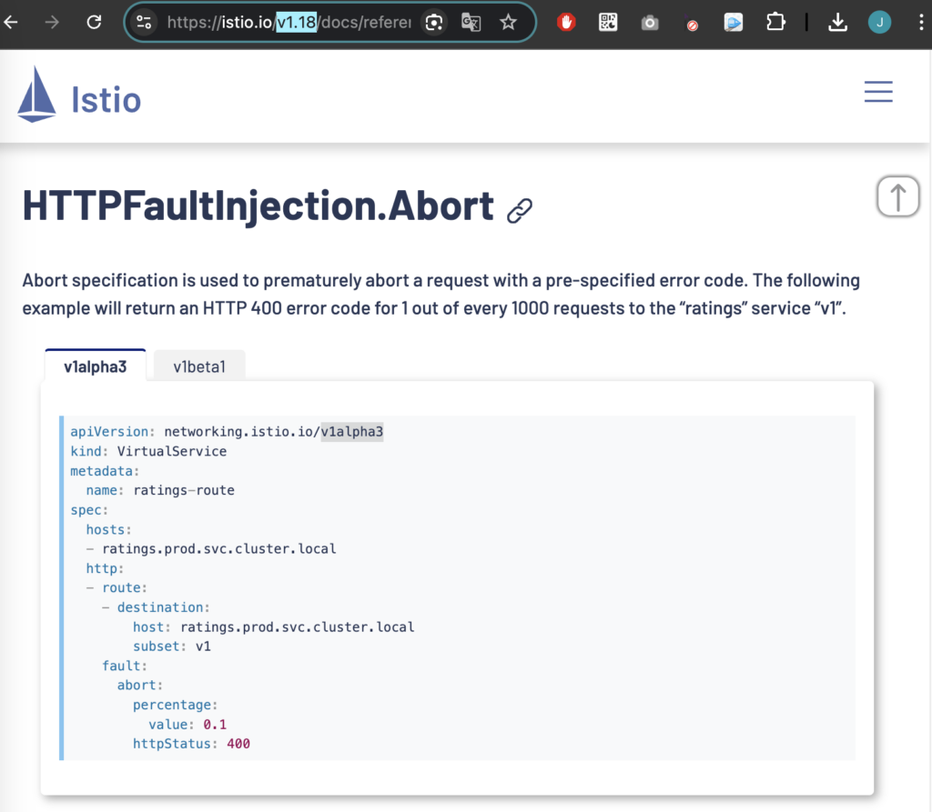Bookmark this page with the star icon

(508, 23)
